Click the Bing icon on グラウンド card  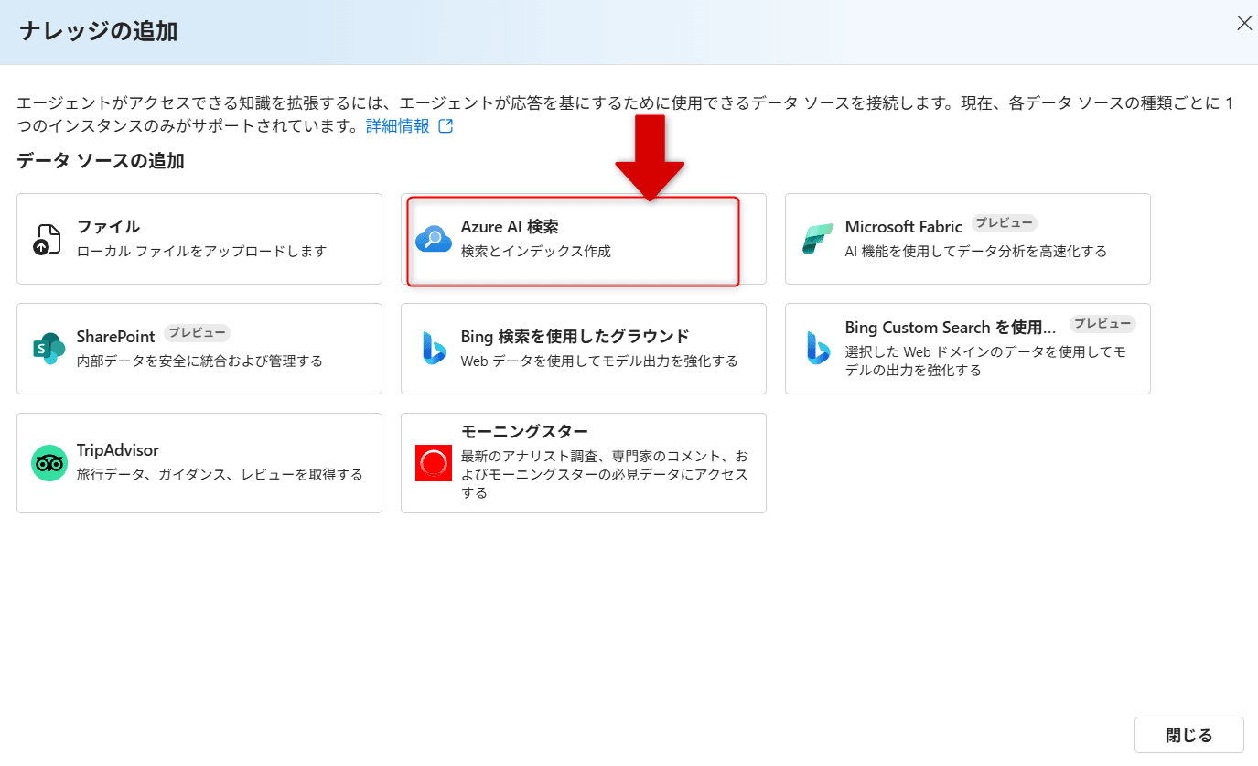[x=433, y=348]
